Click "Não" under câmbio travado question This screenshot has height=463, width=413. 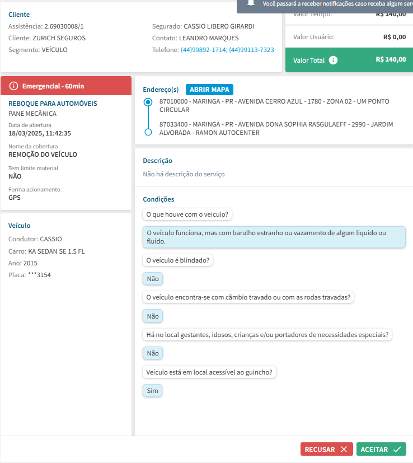[x=153, y=316]
